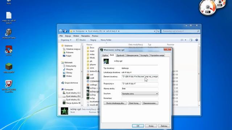
Task: Click 'Dysk lokalny (D:)' in address breadcrumb
Action: [95, 31]
